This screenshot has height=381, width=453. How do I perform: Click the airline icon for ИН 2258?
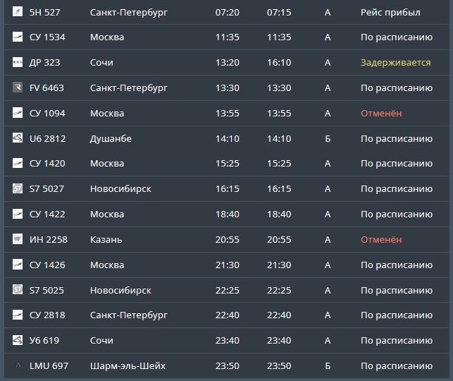(x=18, y=239)
